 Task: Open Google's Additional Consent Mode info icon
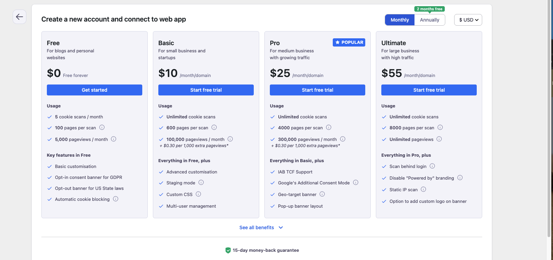point(356,182)
